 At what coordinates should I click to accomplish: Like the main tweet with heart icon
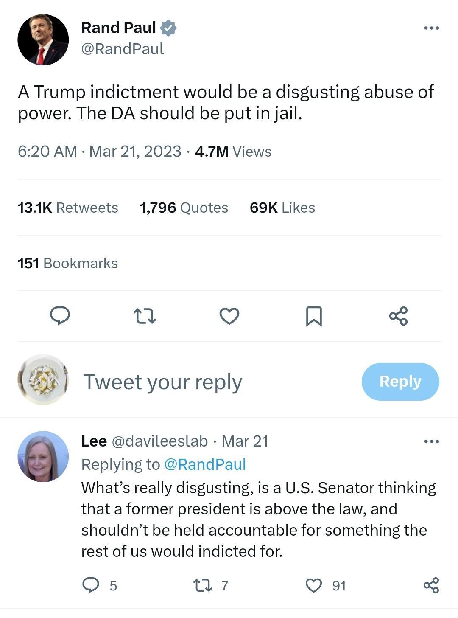229,316
